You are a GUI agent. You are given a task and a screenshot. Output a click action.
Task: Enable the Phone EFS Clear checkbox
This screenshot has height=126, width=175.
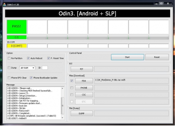tap(9, 78)
